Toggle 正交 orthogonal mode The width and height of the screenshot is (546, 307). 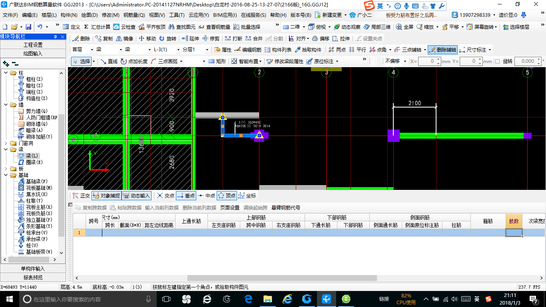[82, 195]
